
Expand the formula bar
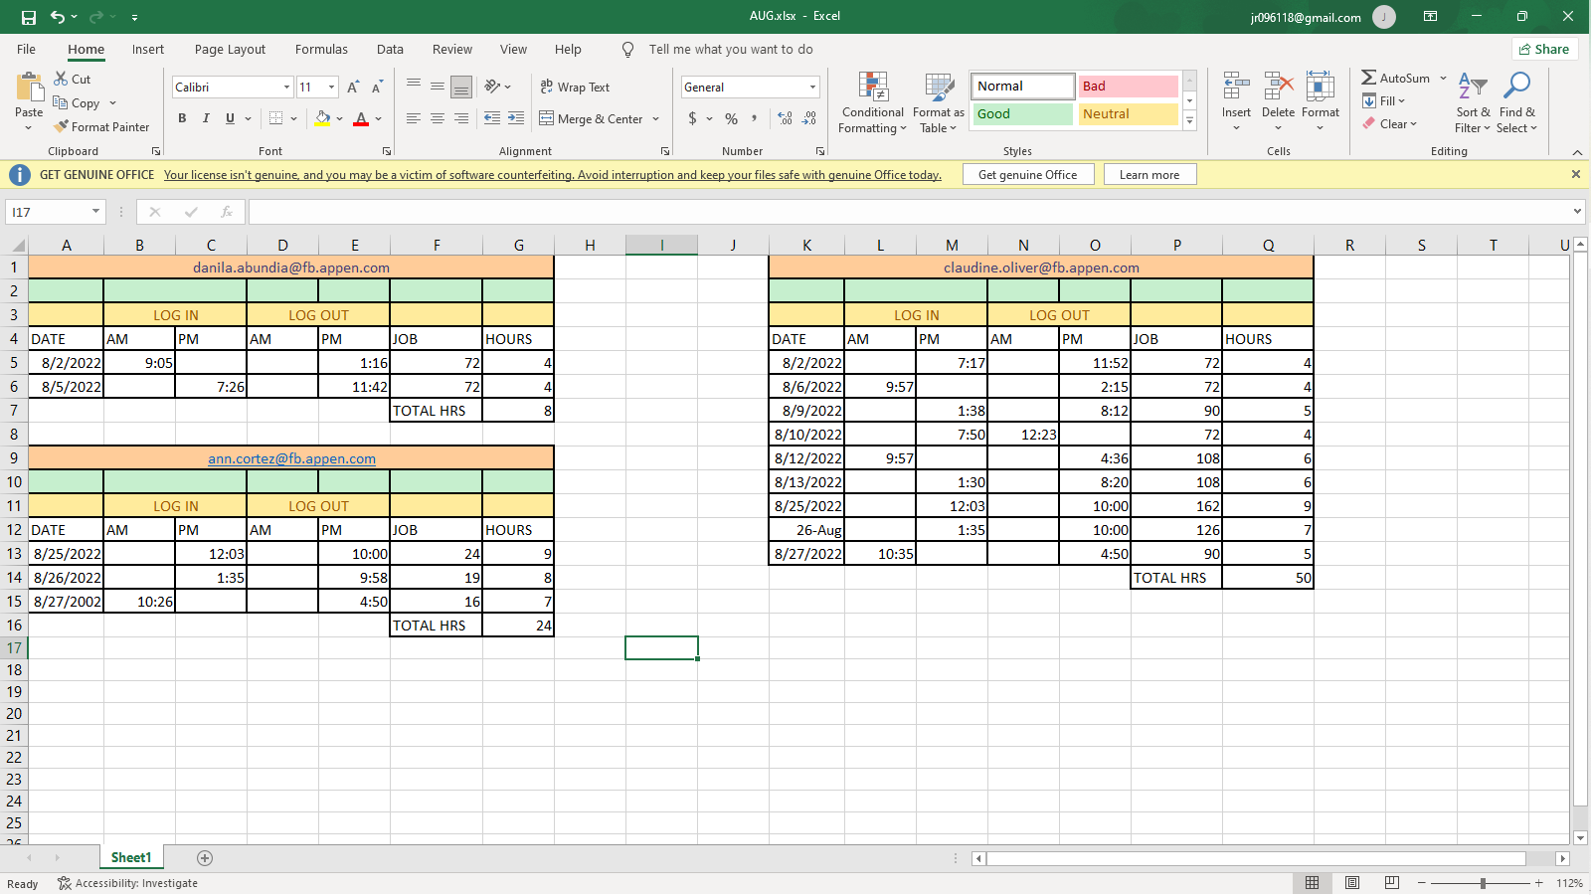click(1577, 212)
